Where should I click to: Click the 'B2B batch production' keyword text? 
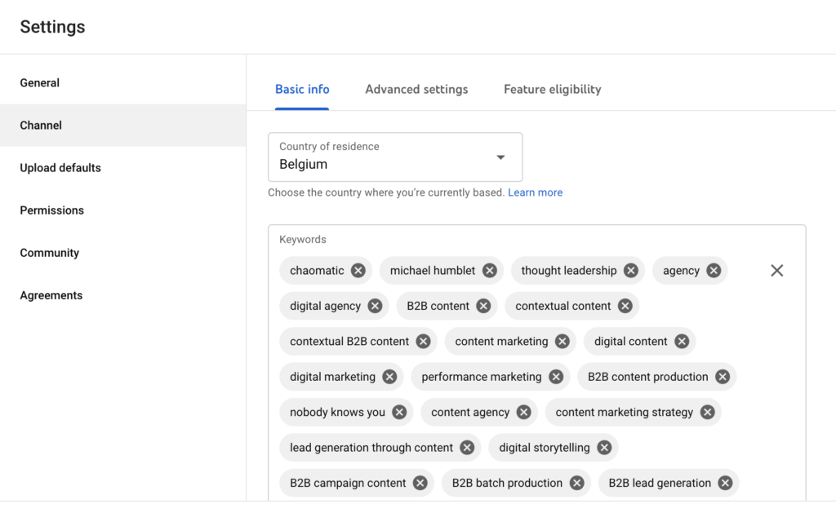pos(506,483)
